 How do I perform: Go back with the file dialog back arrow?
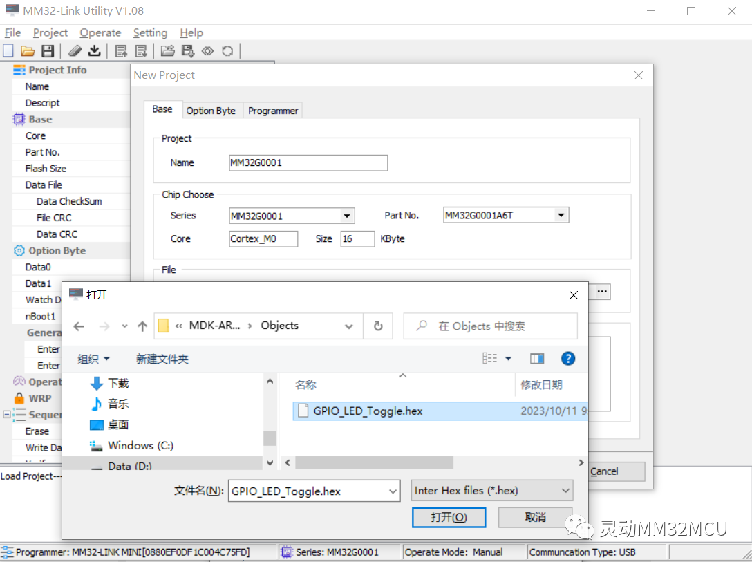pos(79,326)
